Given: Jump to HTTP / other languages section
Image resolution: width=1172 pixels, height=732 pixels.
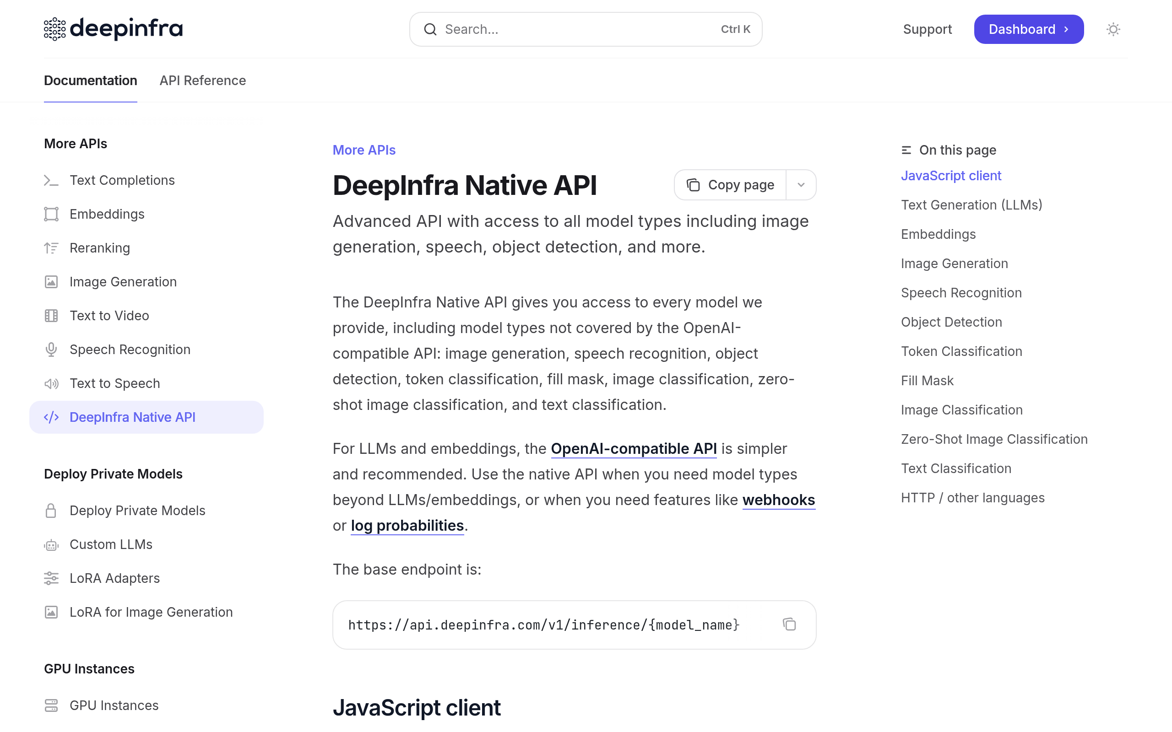Looking at the screenshot, I should point(972,498).
